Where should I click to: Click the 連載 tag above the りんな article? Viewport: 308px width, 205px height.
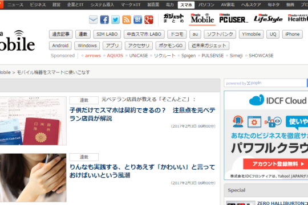coord(84,157)
